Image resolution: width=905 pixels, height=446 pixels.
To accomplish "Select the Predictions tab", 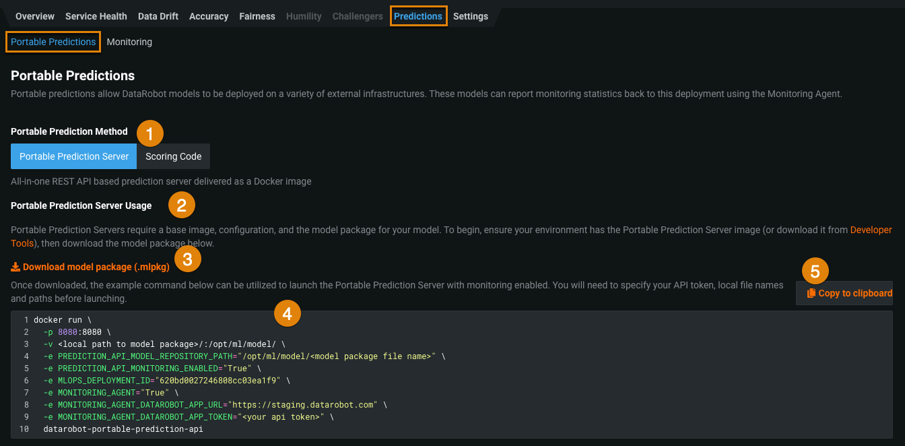I will point(418,16).
